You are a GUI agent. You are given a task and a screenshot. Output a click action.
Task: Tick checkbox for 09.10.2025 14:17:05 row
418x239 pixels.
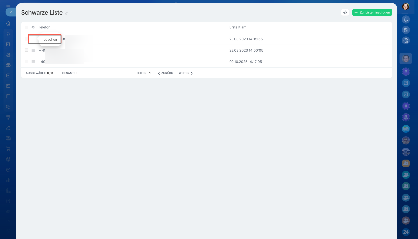(x=27, y=61)
